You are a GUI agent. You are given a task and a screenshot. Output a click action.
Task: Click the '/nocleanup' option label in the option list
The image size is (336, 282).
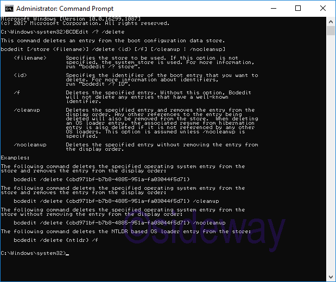29,145
